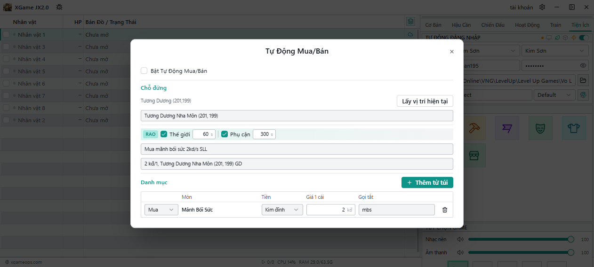Open the Kim Sơn server dropdown on the right
Image resolution: width=594 pixels, height=267 pixels.
[x=555, y=51]
